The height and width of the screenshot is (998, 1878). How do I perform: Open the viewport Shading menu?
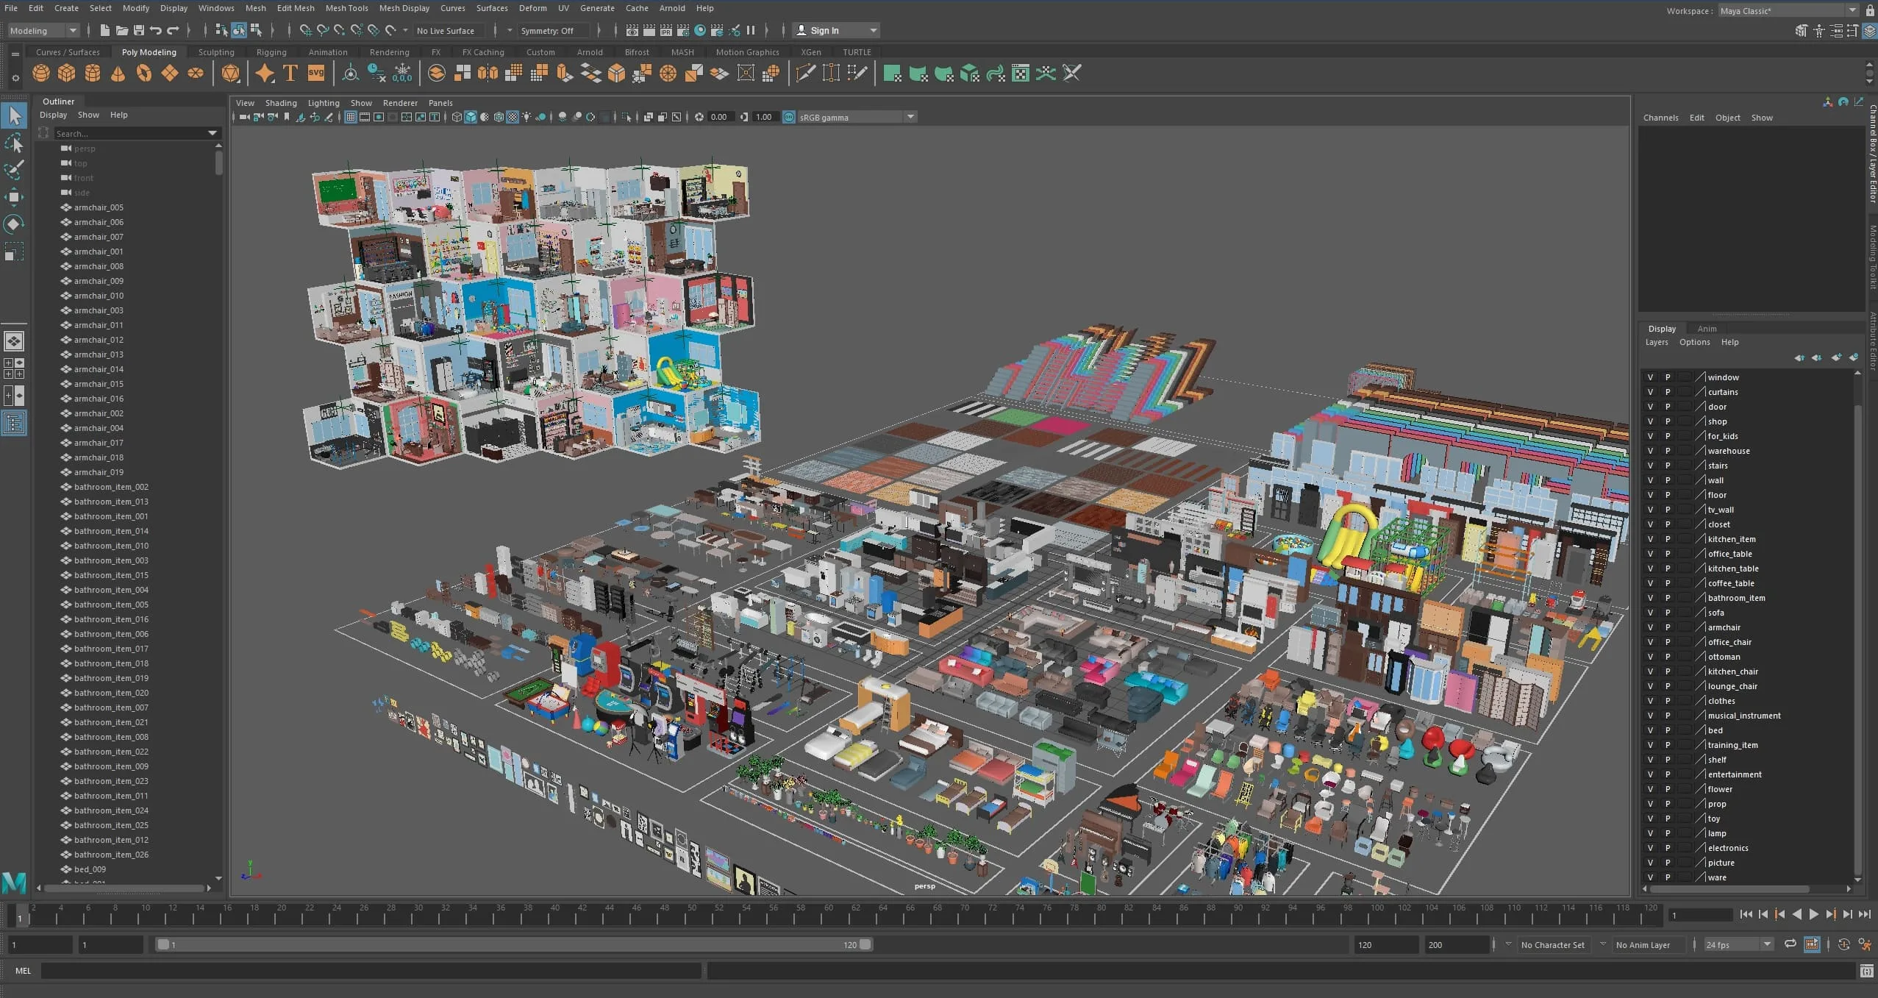click(x=281, y=103)
